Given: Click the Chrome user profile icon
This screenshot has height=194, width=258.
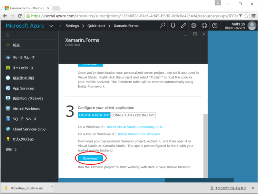Looking at the screenshot, I should pos(218,3).
